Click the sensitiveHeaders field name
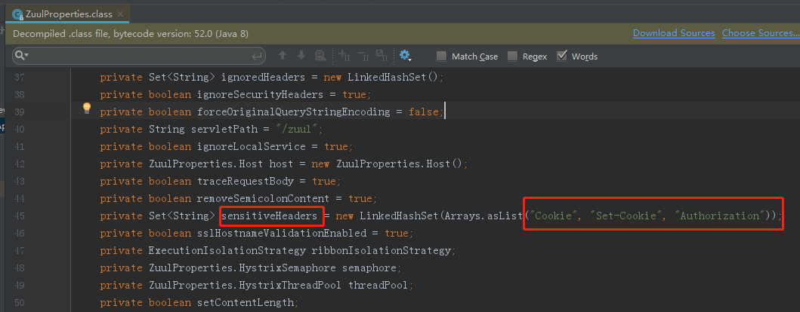800x312 pixels. pyautogui.click(x=269, y=216)
